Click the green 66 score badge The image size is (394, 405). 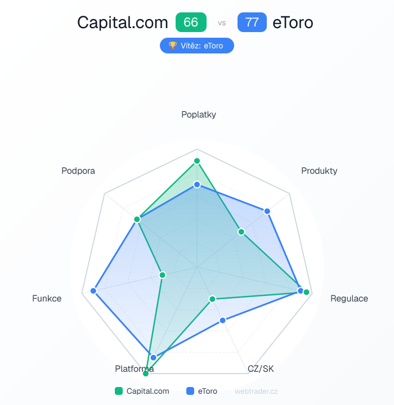(x=191, y=22)
